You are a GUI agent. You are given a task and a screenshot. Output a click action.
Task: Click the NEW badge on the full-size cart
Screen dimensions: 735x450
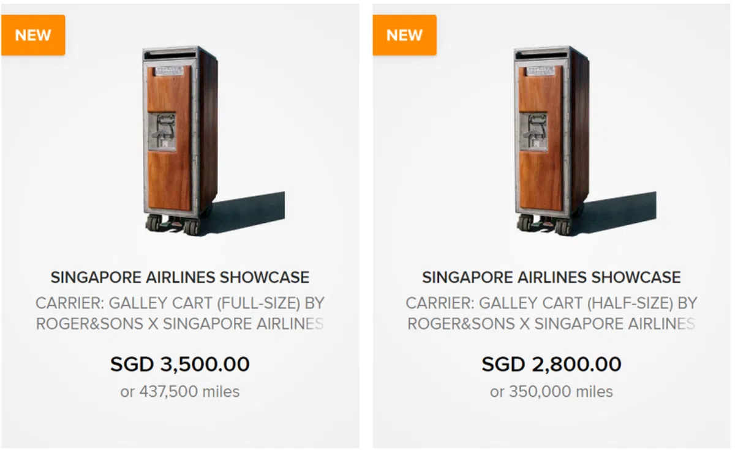click(x=33, y=35)
